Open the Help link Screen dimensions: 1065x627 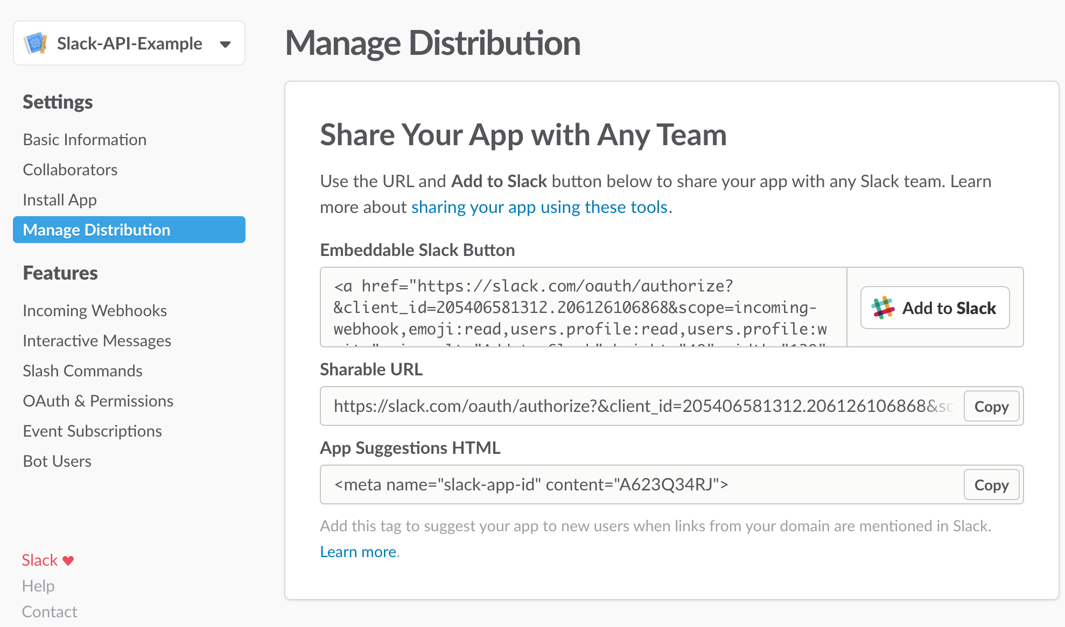[x=38, y=586]
